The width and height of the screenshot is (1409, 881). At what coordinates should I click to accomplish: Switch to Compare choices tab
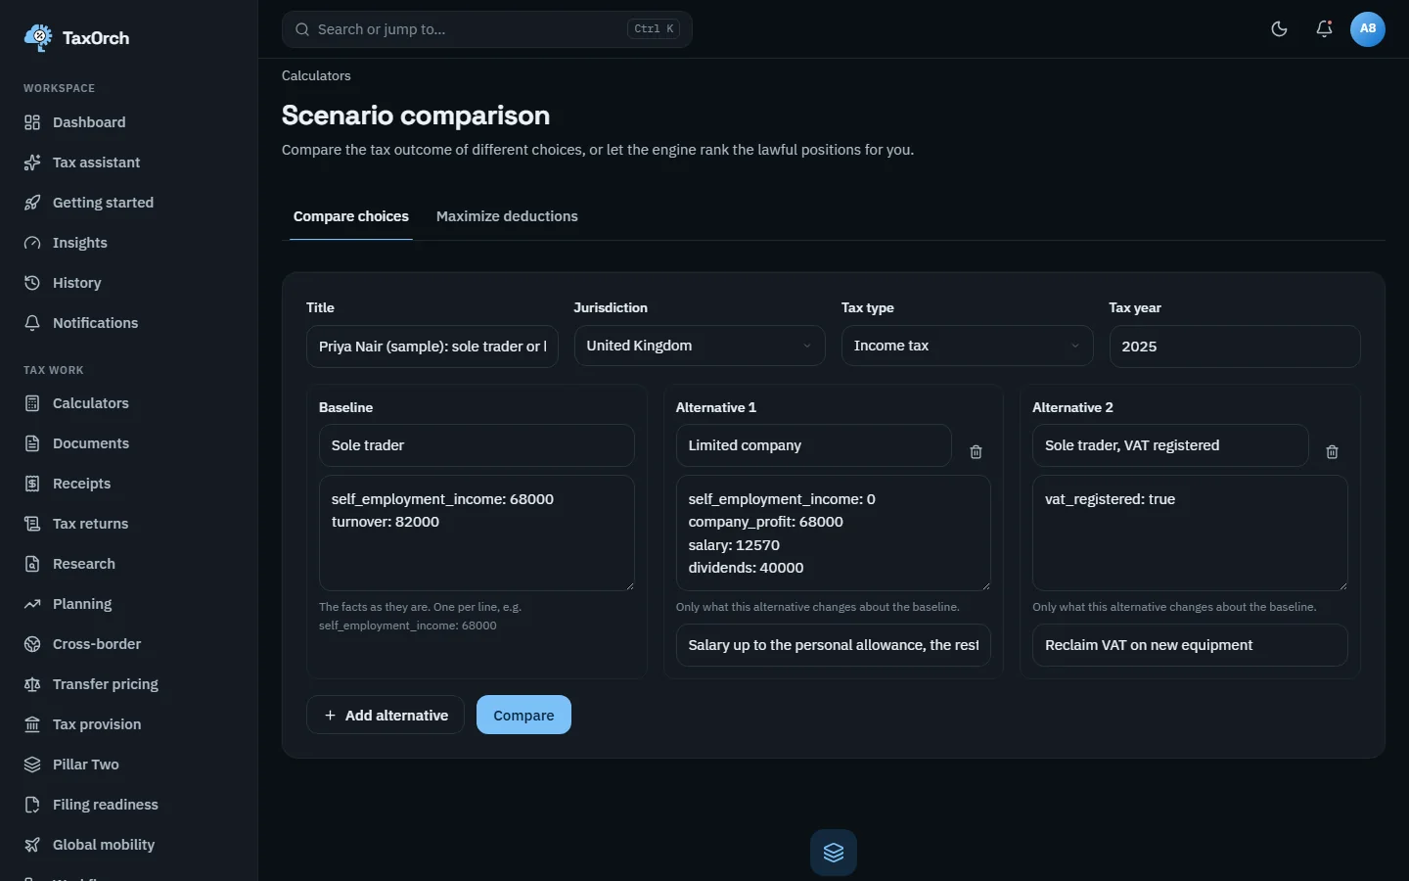351,216
